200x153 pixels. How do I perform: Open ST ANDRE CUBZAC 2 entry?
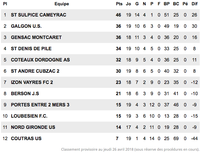pyautogui.click(x=35, y=71)
